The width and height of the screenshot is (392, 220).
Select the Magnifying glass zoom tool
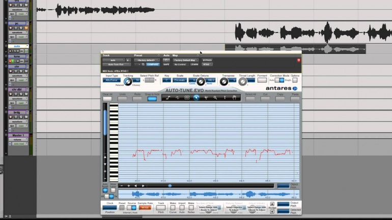[x=215, y=98]
